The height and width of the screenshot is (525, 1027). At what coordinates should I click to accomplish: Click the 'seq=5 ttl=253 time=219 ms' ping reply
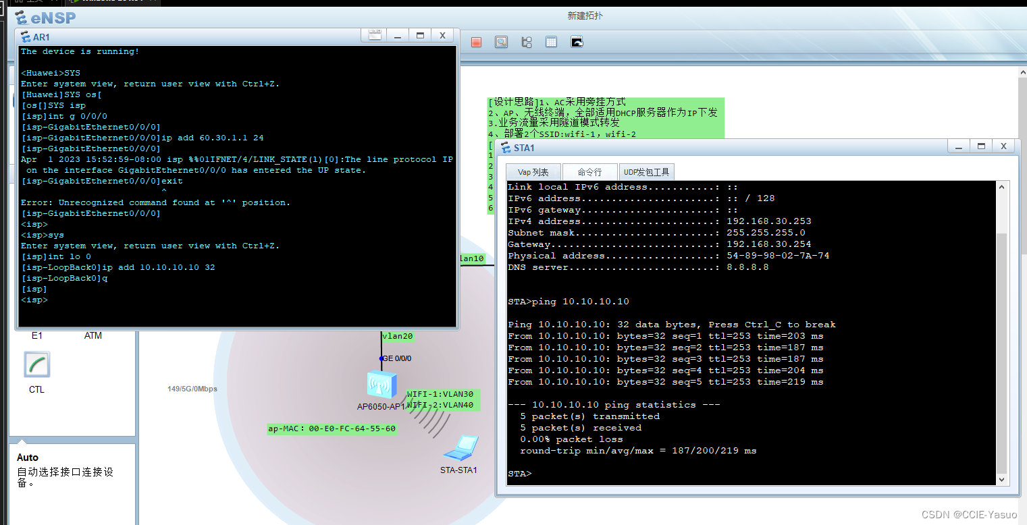click(666, 382)
